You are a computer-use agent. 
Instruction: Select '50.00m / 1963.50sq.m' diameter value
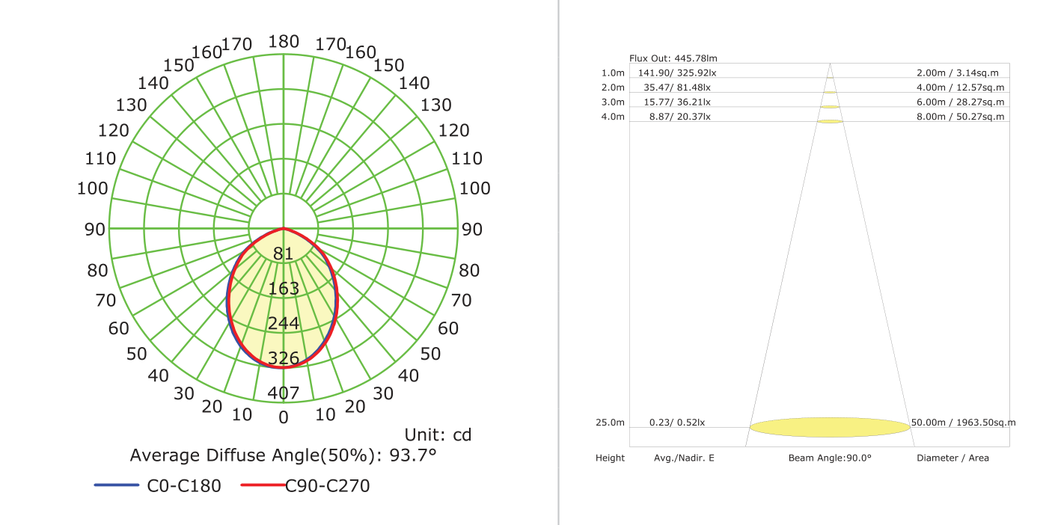[x=964, y=423]
